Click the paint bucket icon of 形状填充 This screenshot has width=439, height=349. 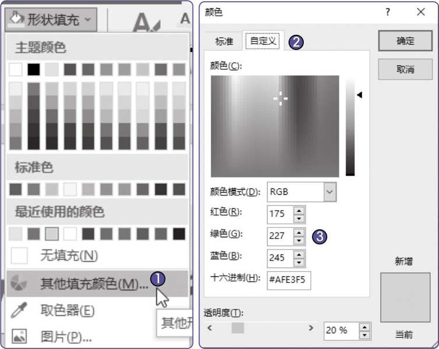tap(16, 19)
